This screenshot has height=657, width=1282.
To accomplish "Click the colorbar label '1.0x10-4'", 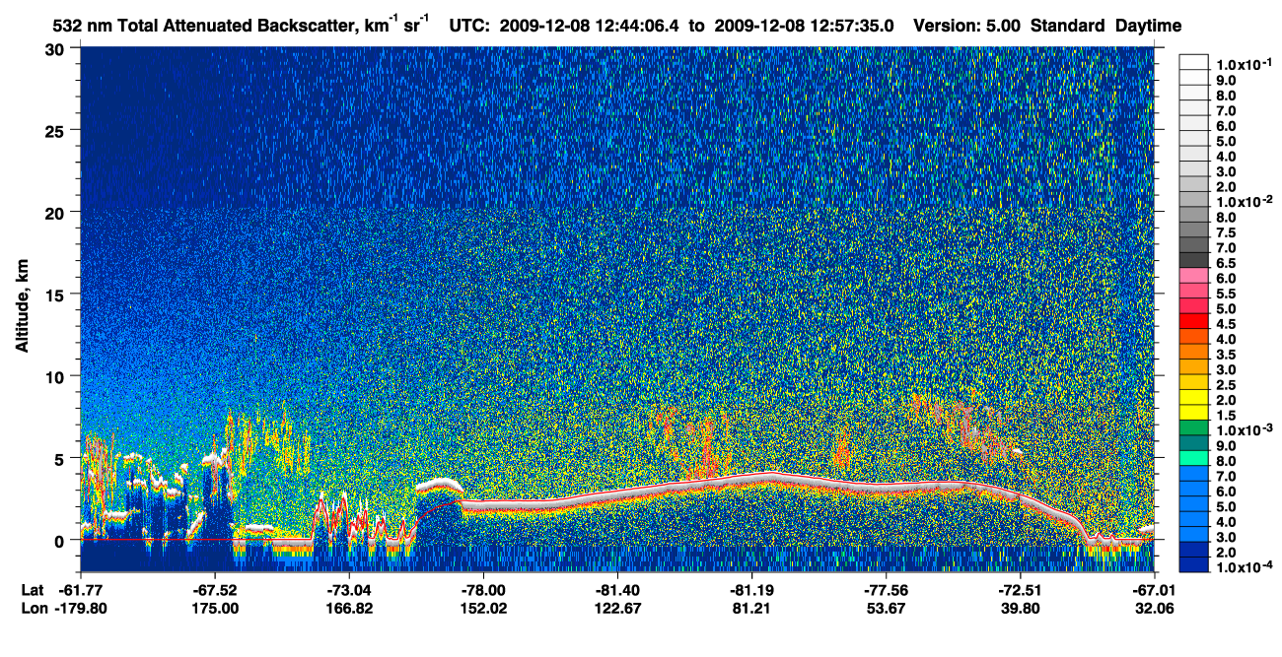I will tap(1244, 565).
